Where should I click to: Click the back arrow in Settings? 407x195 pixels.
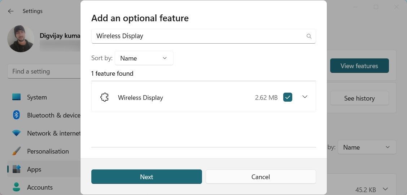pos(11,11)
